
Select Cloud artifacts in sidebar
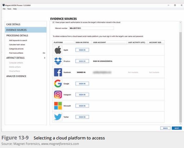[x=15, y=71]
